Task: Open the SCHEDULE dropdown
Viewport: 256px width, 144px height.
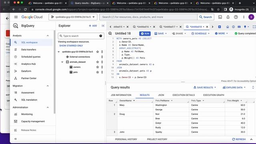Action: [200, 34]
